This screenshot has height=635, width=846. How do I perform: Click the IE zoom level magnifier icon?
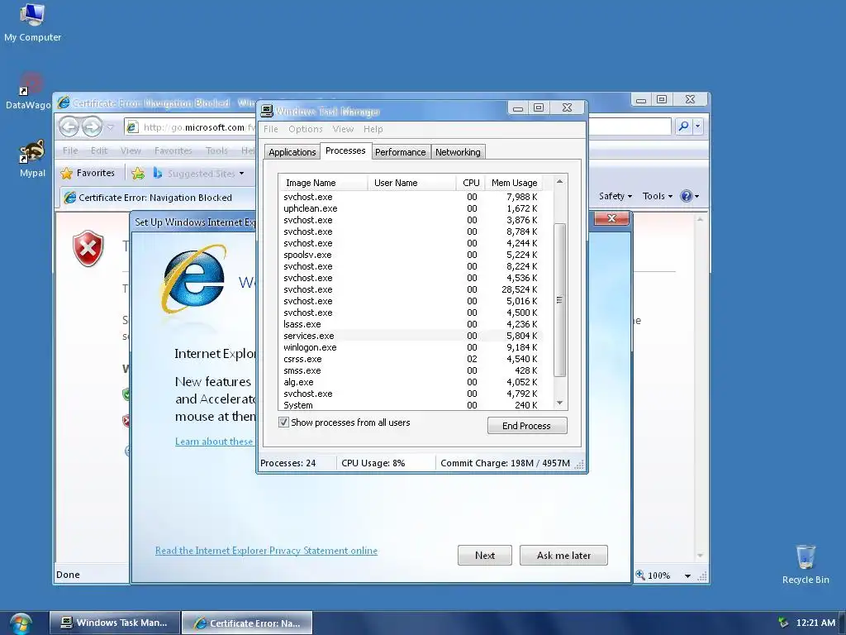pos(640,575)
